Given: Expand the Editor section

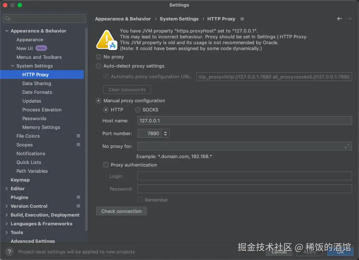Looking at the screenshot, I should click(7, 188).
